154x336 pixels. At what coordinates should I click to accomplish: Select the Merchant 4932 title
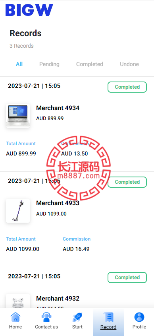point(58,298)
